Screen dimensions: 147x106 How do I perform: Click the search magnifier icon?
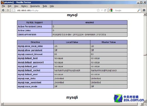(x=139, y=10)
